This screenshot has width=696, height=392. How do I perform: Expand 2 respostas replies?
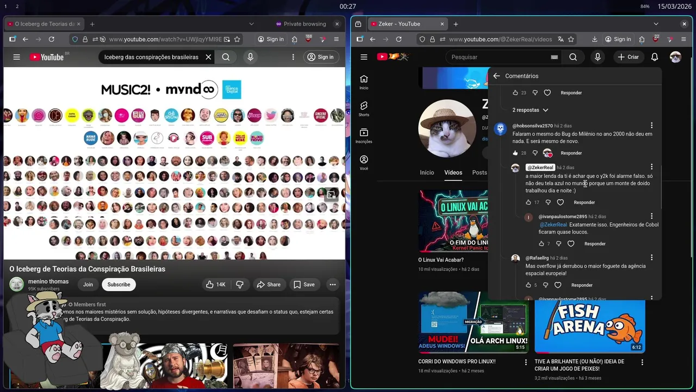coord(530,110)
